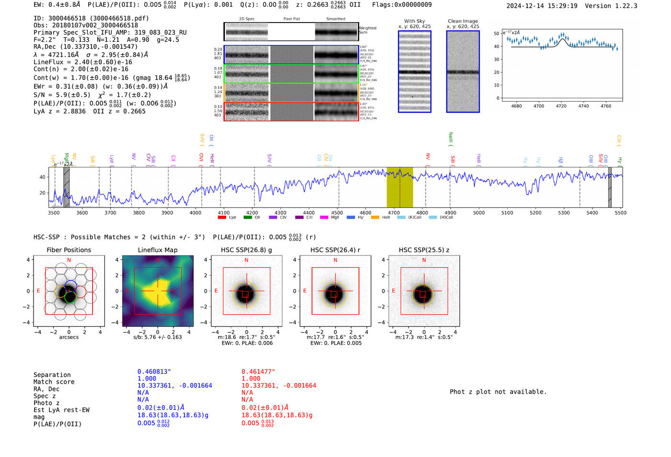Click the s/b: 5.76 +/- 0.163 caption
This screenshot has width=671, height=457.
tap(158, 337)
